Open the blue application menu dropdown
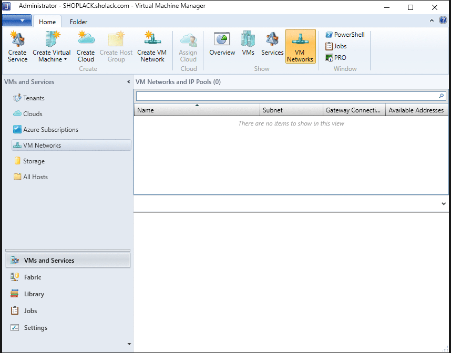 (x=17, y=20)
